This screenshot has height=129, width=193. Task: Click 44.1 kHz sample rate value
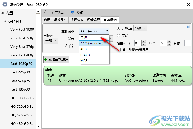(x=178, y=81)
